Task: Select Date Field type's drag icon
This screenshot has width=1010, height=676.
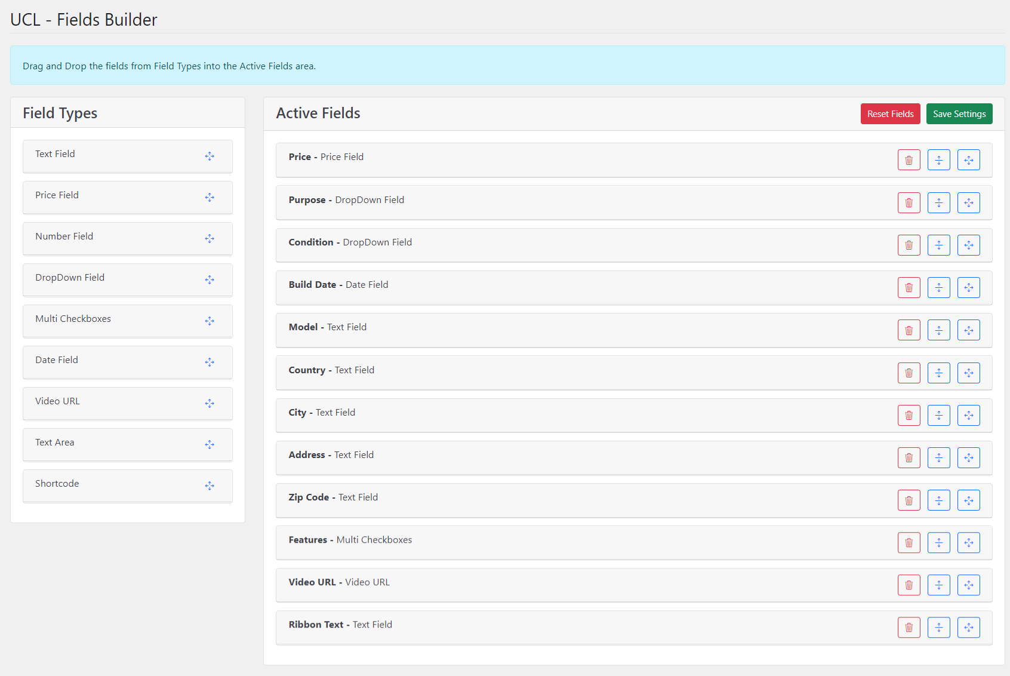Action: tap(210, 362)
